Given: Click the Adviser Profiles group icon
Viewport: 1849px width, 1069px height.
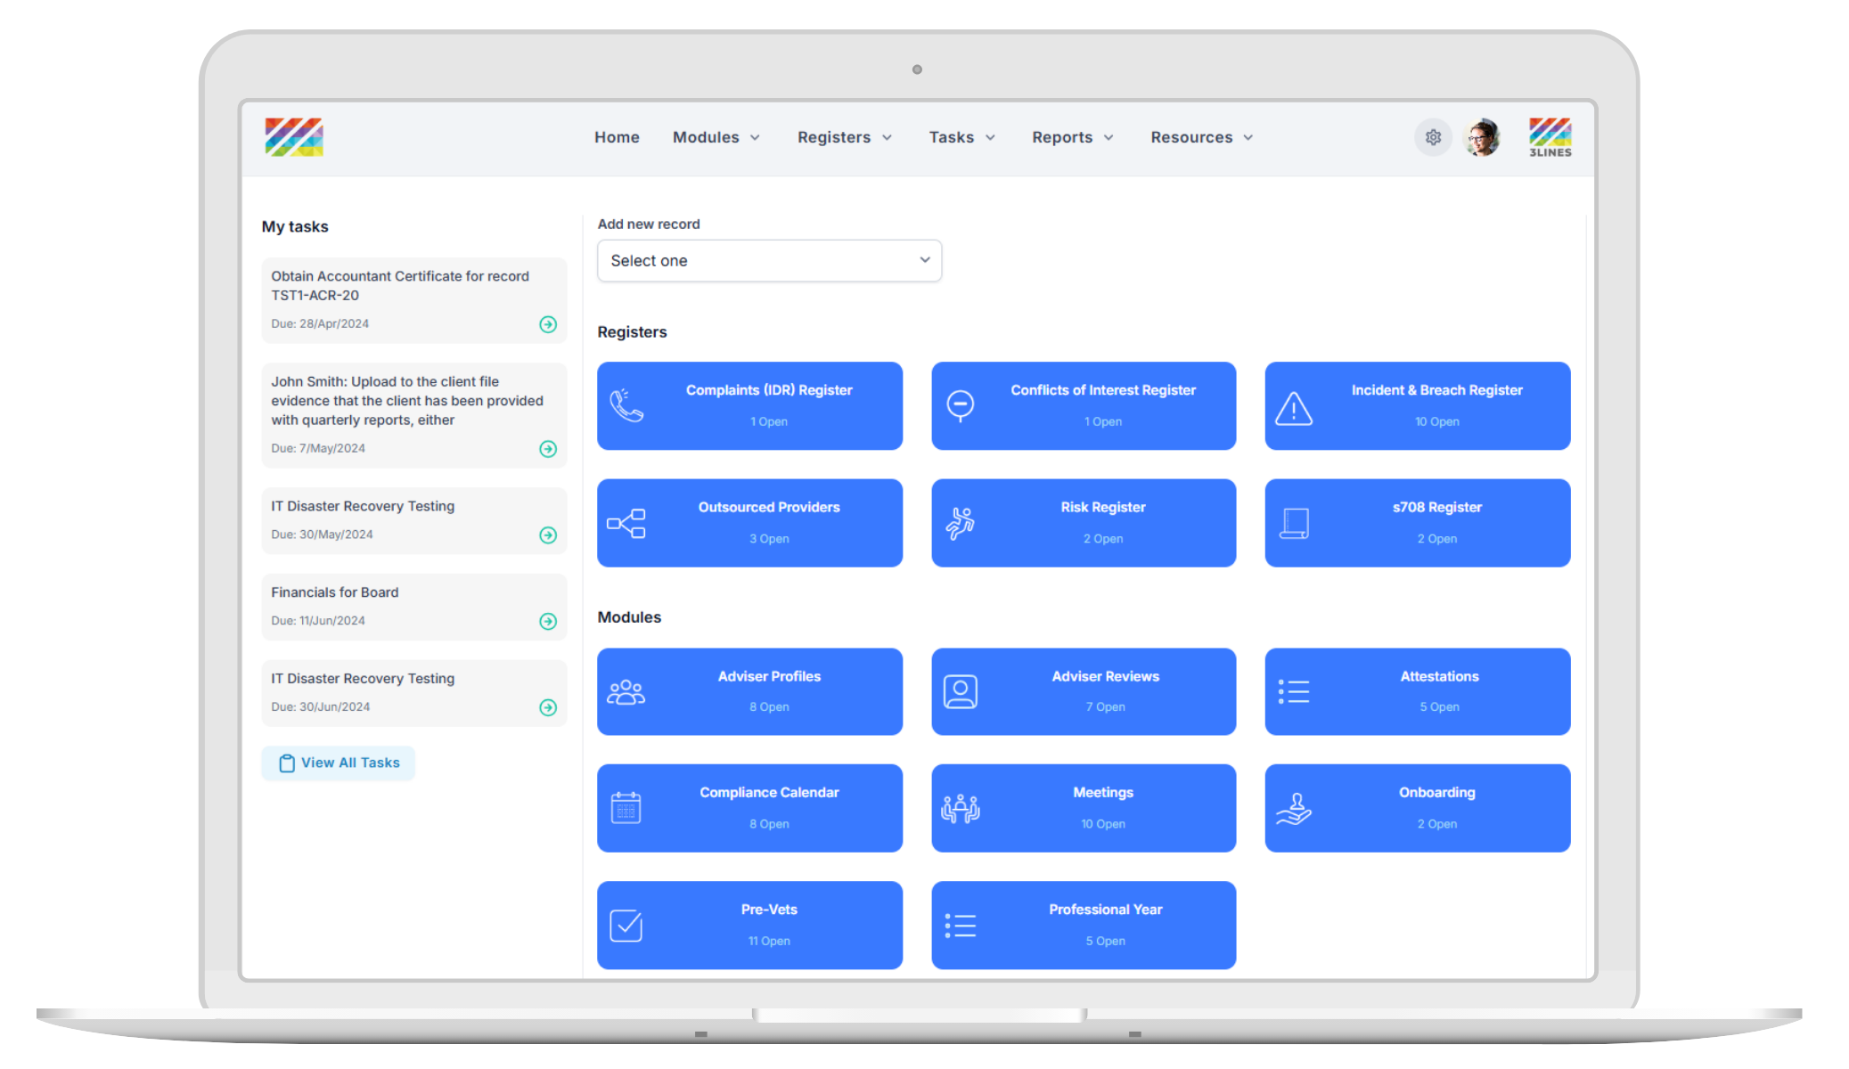Looking at the screenshot, I should click(626, 692).
